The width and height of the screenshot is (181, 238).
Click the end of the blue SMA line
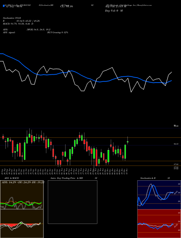[172, 81]
